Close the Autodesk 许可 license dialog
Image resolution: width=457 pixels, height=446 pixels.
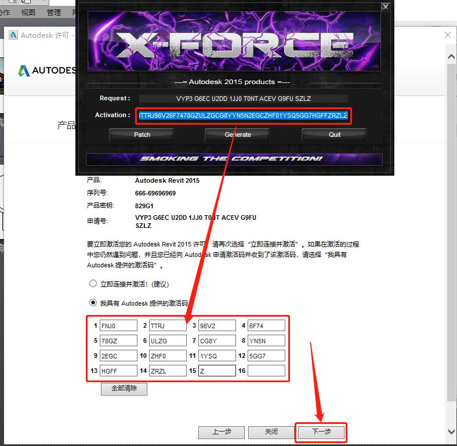(x=448, y=35)
